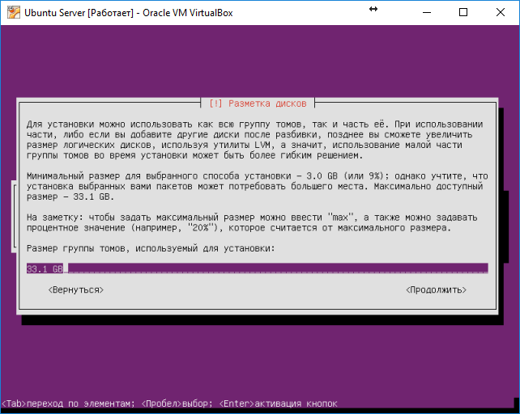Viewport: 520px width, 414px height.
Task: Click the VirtualBox app icon in title bar
Action: tap(14, 13)
